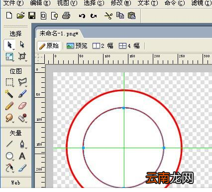Click the 矢量 section label
Viewport: 212px width, 192px height.
pos(15,133)
